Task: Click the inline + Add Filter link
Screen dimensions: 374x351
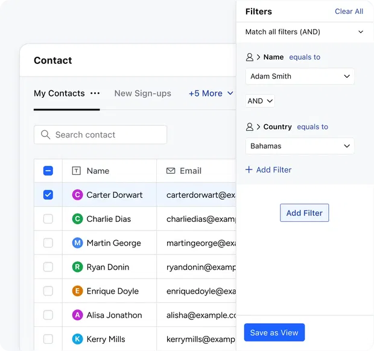Action: 268,170
